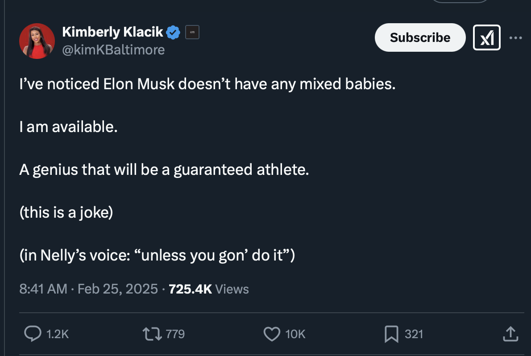The image size is (531, 356).
Task: Open the reply speech bubble icon
Action: tap(33, 334)
